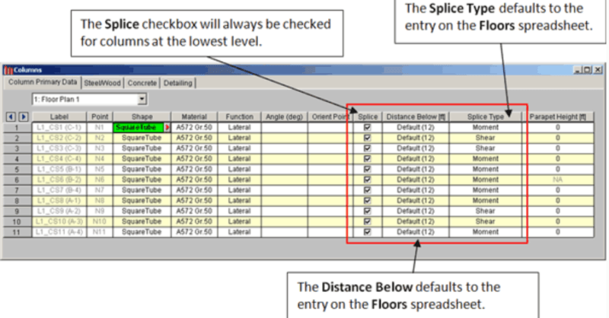
Task: Select the green highlighted SquareTube cell
Action: [139, 128]
